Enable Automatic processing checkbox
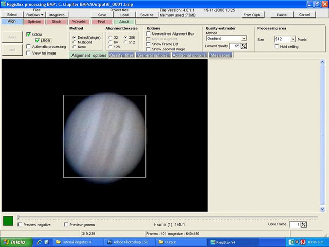329x247 pixels. [x=29, y=47]
